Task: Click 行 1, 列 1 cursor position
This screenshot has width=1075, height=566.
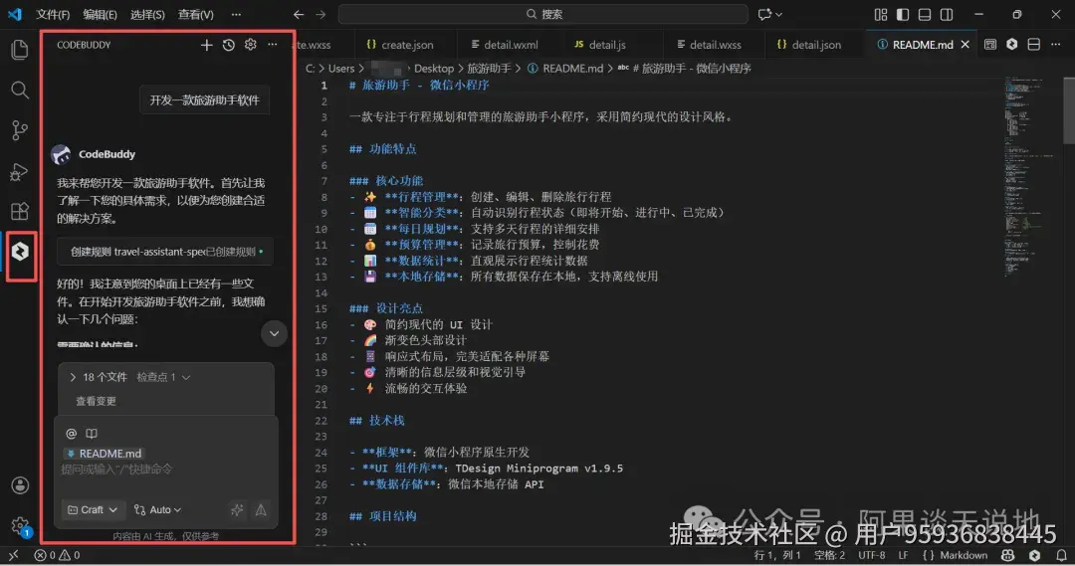Action: tap(776, 556)
